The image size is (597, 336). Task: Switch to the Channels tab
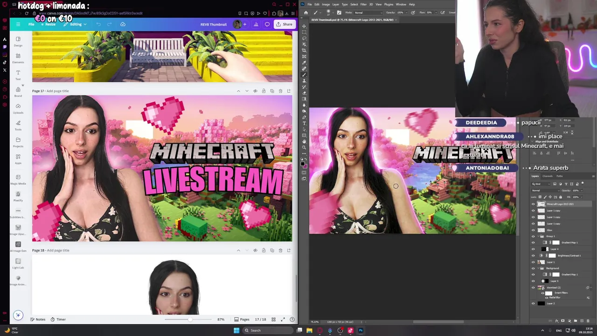point(548,176)
